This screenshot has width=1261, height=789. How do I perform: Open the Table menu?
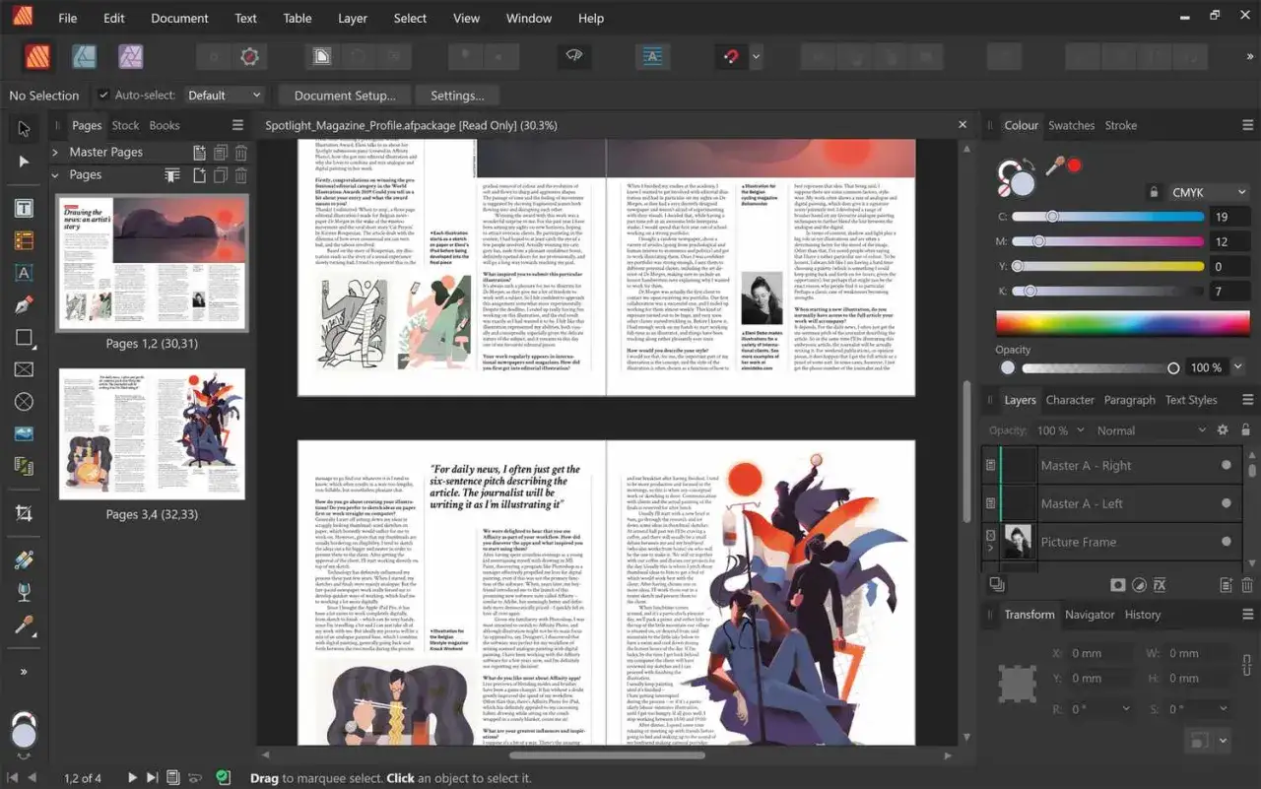(x=298, y=18)
